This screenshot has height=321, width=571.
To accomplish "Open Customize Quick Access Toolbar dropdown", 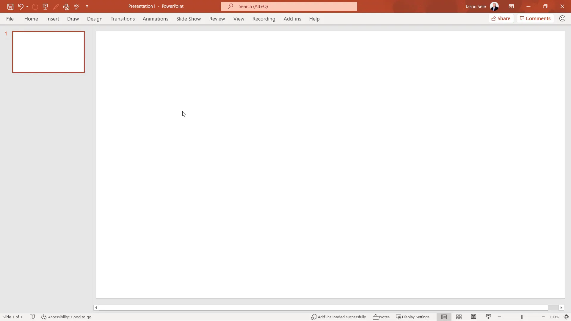I will pos(87,6).
